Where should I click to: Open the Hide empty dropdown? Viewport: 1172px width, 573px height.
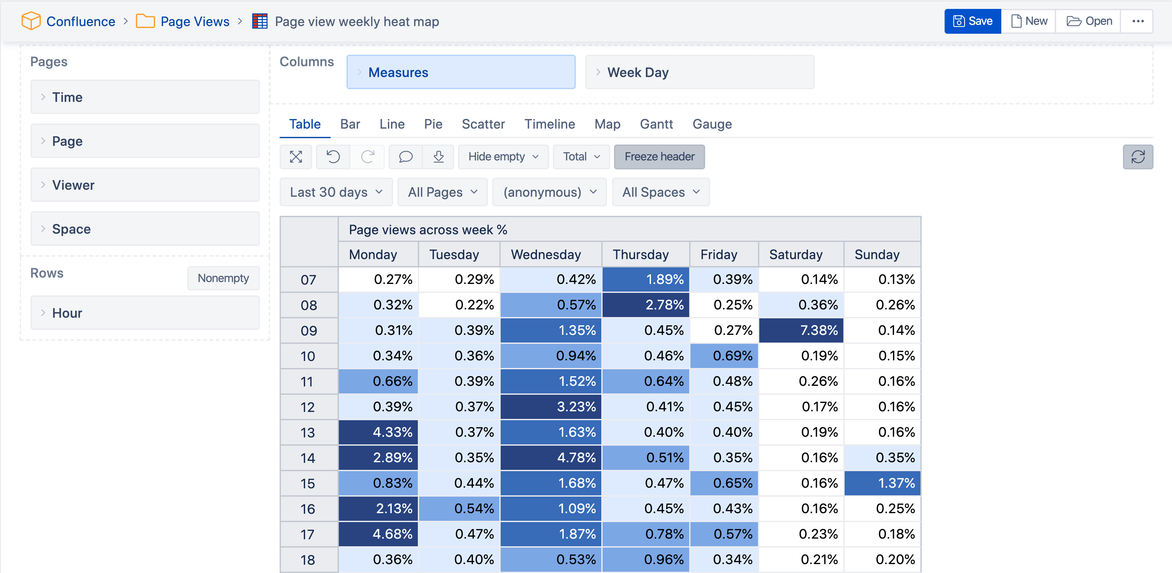tap(503, 157)
